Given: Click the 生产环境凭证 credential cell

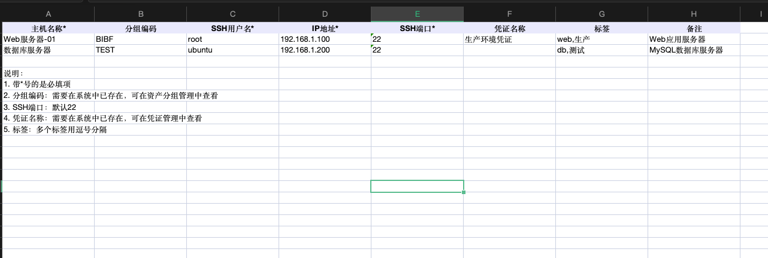Looking at the screenshot, I should tap(509, 39).
